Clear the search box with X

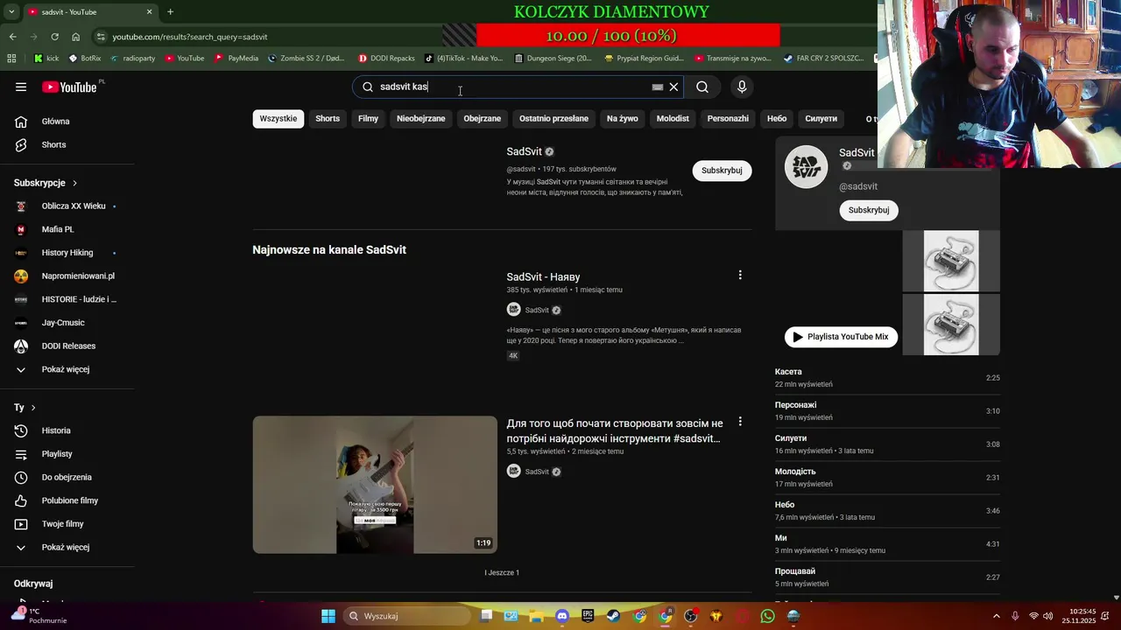(673, 87)
